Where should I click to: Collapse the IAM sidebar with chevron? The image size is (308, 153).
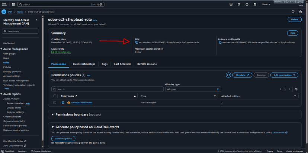coord(36,20)
